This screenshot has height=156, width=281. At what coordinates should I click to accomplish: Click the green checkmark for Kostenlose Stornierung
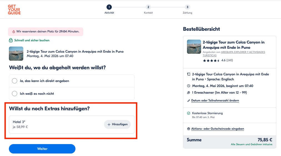tap(189, 113)
